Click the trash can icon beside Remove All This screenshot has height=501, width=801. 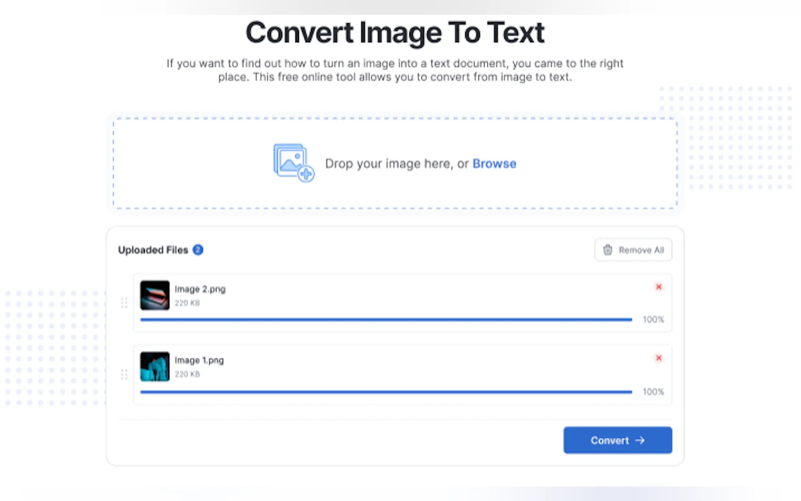pos(608,250)
